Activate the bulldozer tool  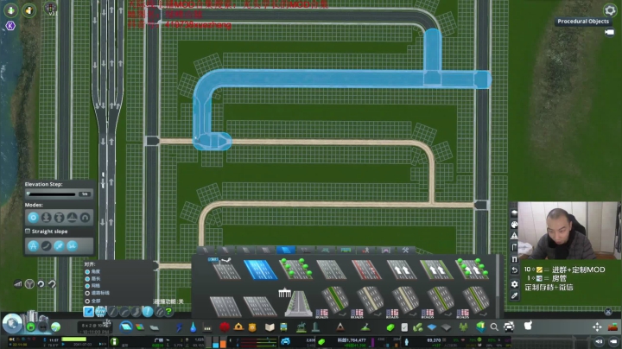(612, 327)
